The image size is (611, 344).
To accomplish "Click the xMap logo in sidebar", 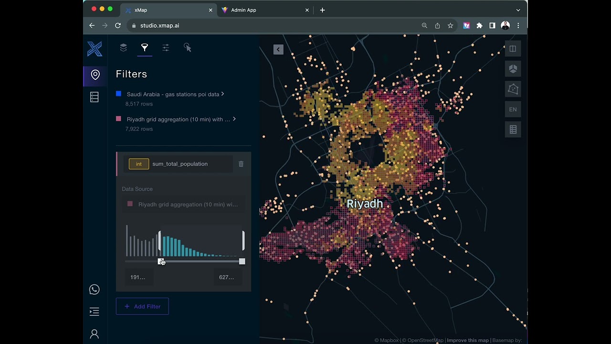I will click(95, 49).
